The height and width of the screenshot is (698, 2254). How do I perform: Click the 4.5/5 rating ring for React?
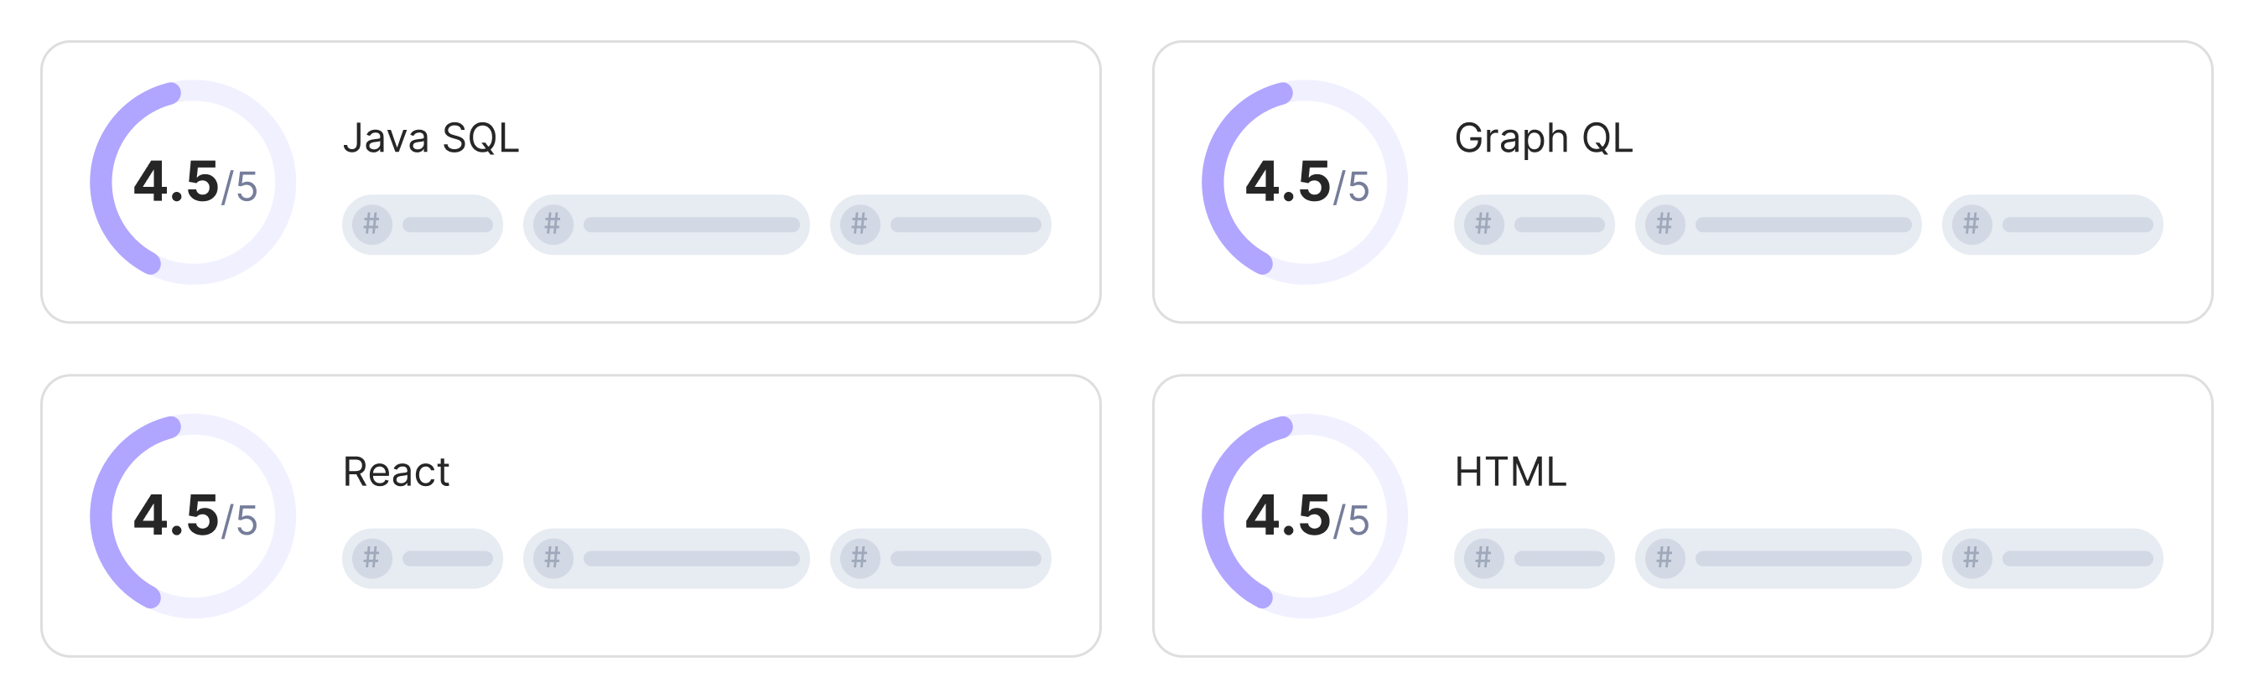point(194,516)
